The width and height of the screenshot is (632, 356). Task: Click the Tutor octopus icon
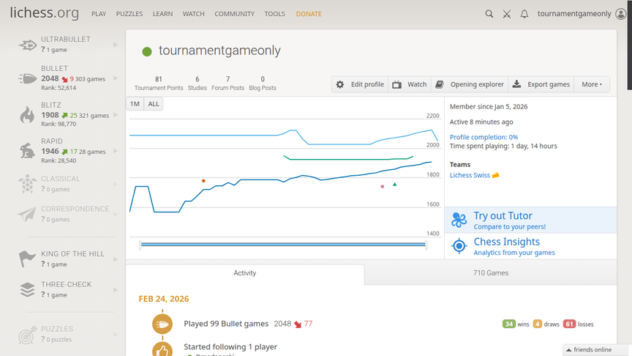[459, 220]
